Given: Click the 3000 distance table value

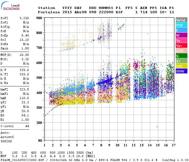Looking at the screenshot, I should (80, 153).
